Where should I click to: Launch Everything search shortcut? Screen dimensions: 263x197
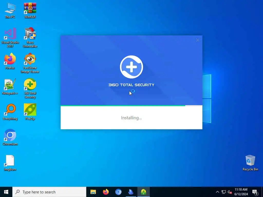[10, 112]
